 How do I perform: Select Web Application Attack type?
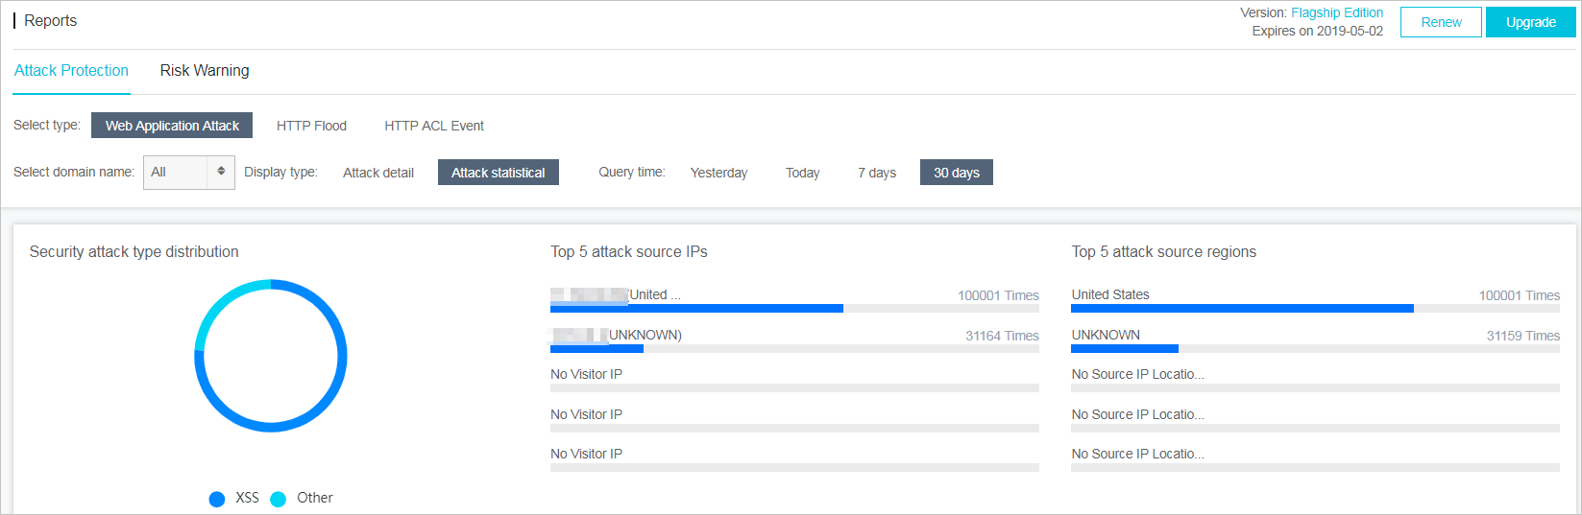tap(172, 126)
